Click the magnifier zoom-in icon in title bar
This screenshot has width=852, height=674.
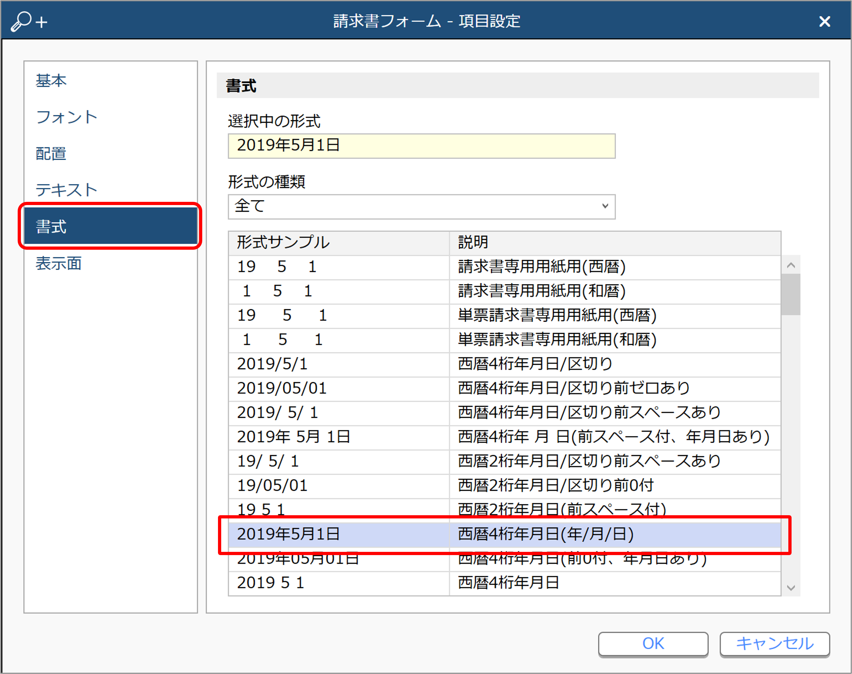point(29,21)
